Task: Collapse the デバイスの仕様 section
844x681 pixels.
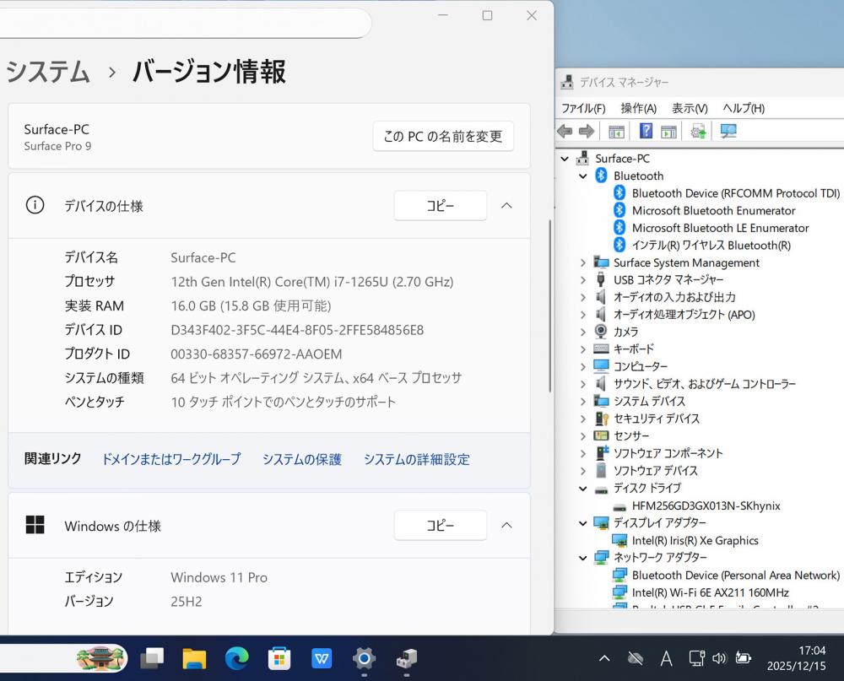Action: click(x=506, y=205)
